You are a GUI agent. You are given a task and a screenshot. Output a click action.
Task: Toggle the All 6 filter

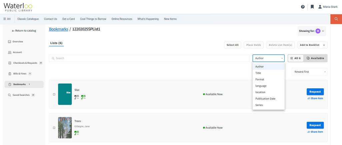pyautogui.click(x=296, y=58)
